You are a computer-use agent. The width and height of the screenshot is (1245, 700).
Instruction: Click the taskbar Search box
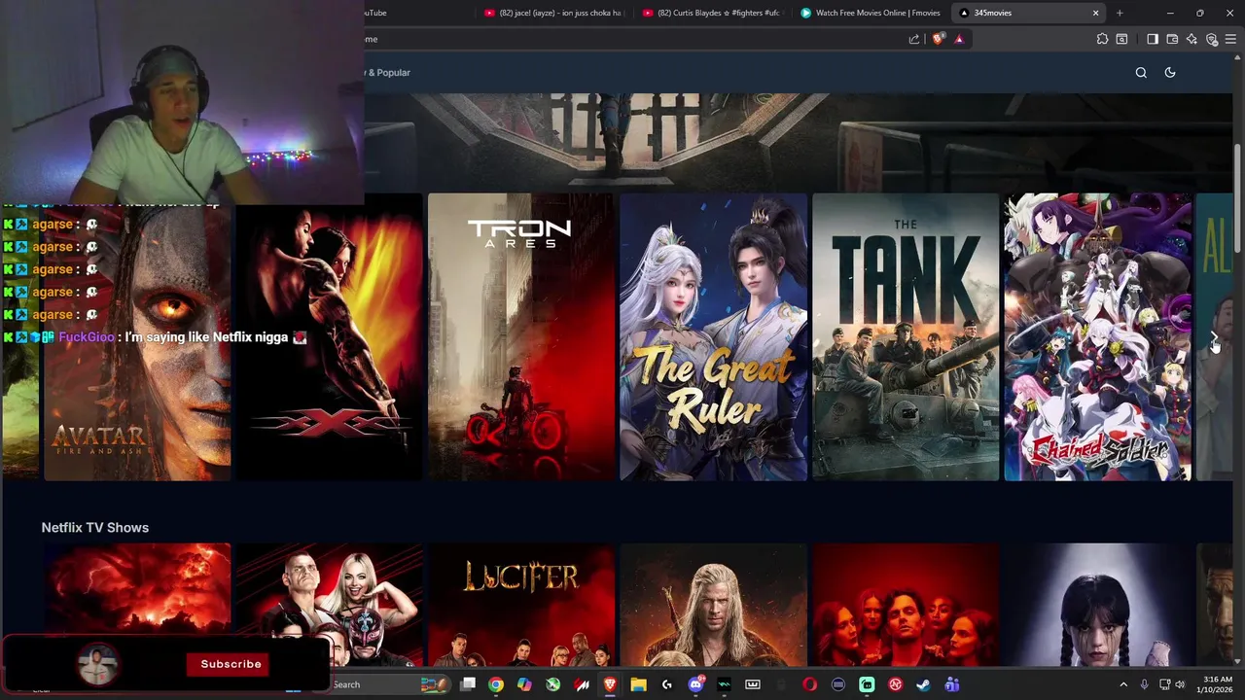389,684
